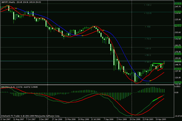Click the green 155.87 price tag

tap(178, 61)
